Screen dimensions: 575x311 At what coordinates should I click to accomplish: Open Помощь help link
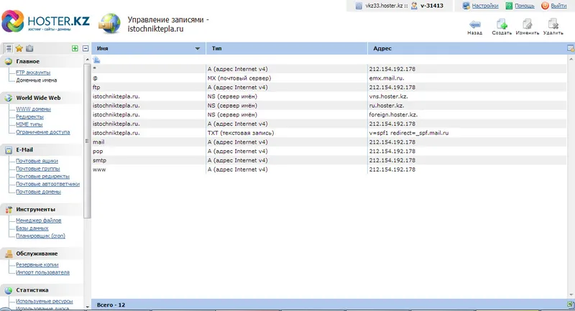[x=525, y=6]
